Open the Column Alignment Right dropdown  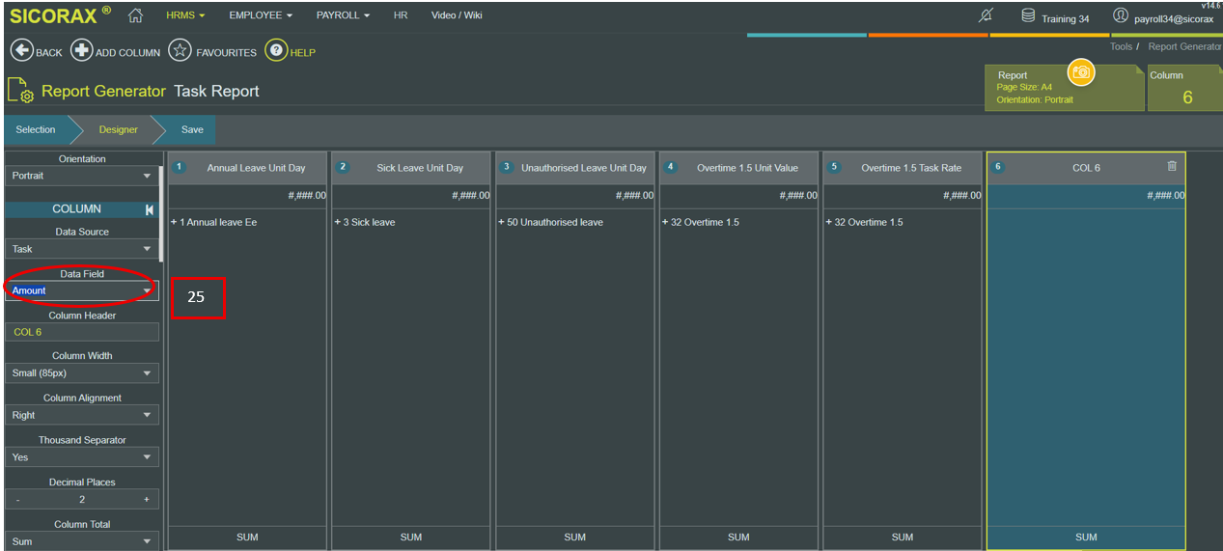[x=82, y=415]
